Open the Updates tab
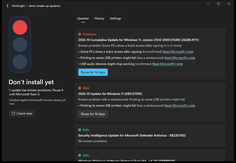The height and width of the screenshot is (163, 236). [x=83, y=19]
